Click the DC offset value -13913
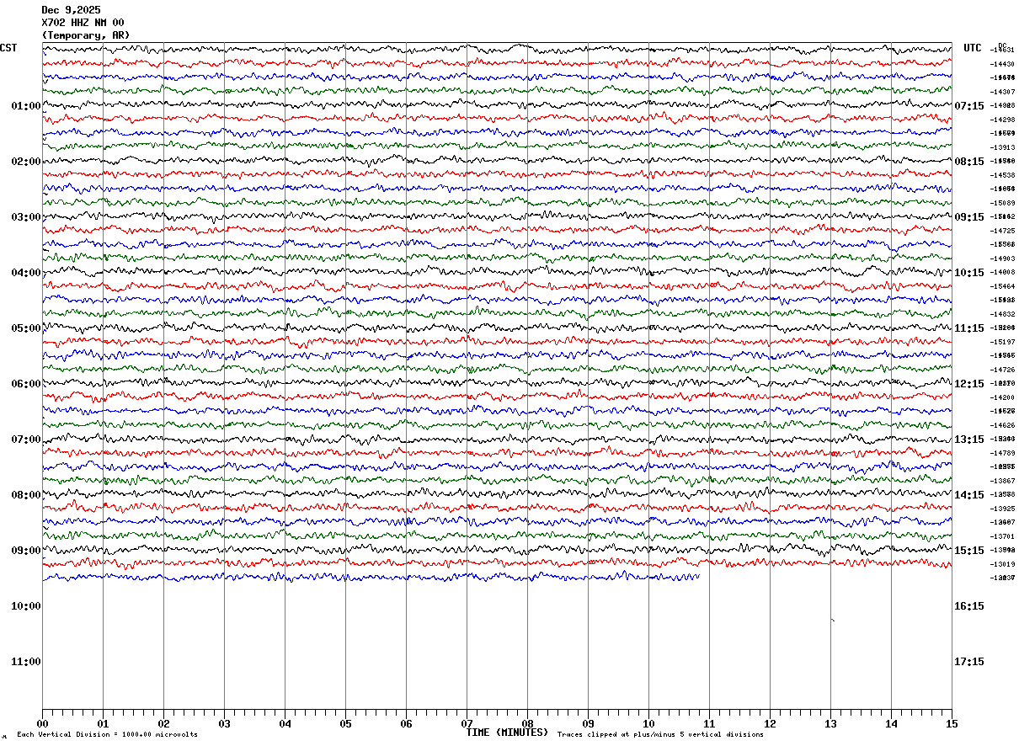Viewport: 1019px width, 746px height. click(x=1002, y=147)
